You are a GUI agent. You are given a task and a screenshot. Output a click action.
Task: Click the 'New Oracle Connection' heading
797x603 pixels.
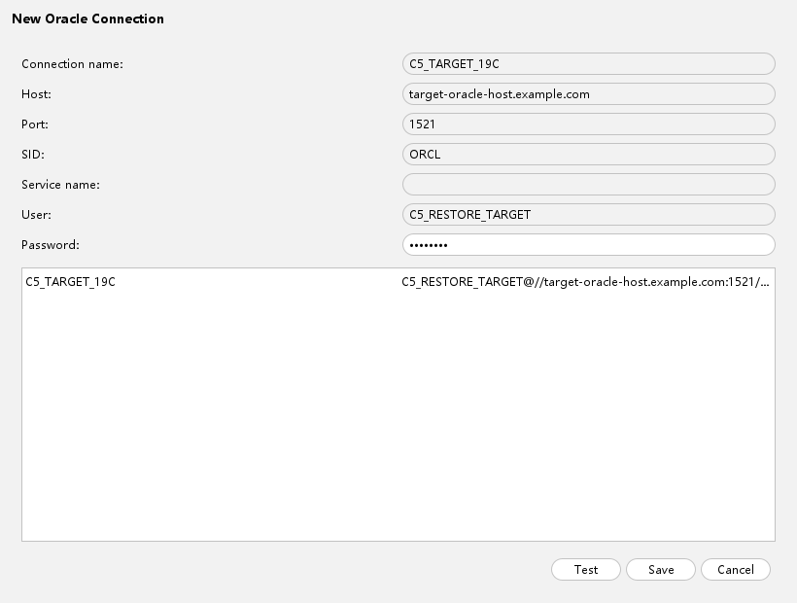click(87, 18)
